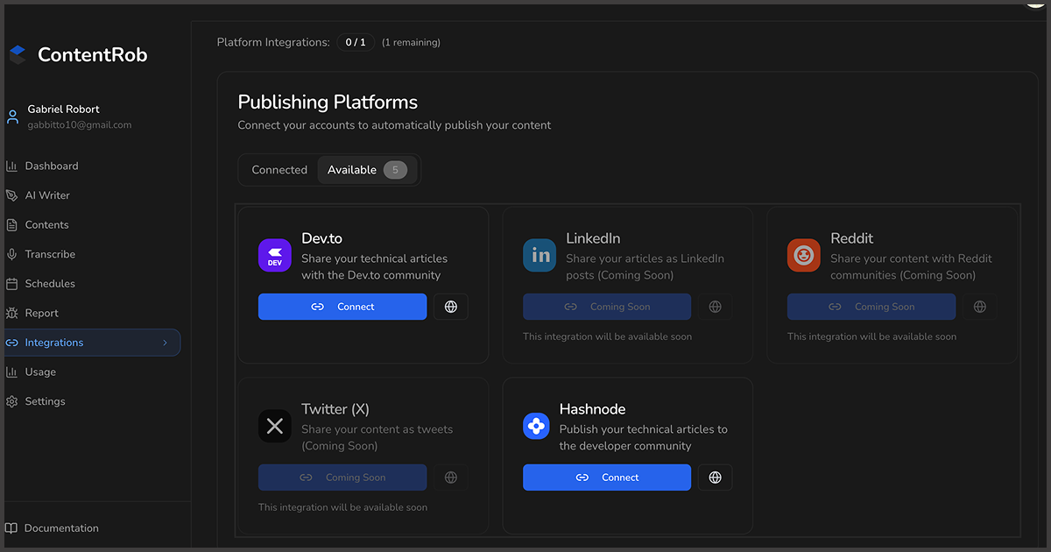Open the Documentation page
Image resolution: width=1051 pixels, height=552 pixels.
[62, 527]
